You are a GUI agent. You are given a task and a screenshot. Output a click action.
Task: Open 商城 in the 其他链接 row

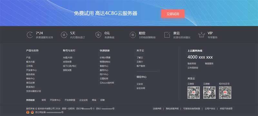(94, 100)
